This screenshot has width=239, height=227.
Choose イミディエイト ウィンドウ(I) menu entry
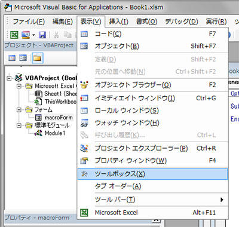pyautogui.click(x=152, y=98)
